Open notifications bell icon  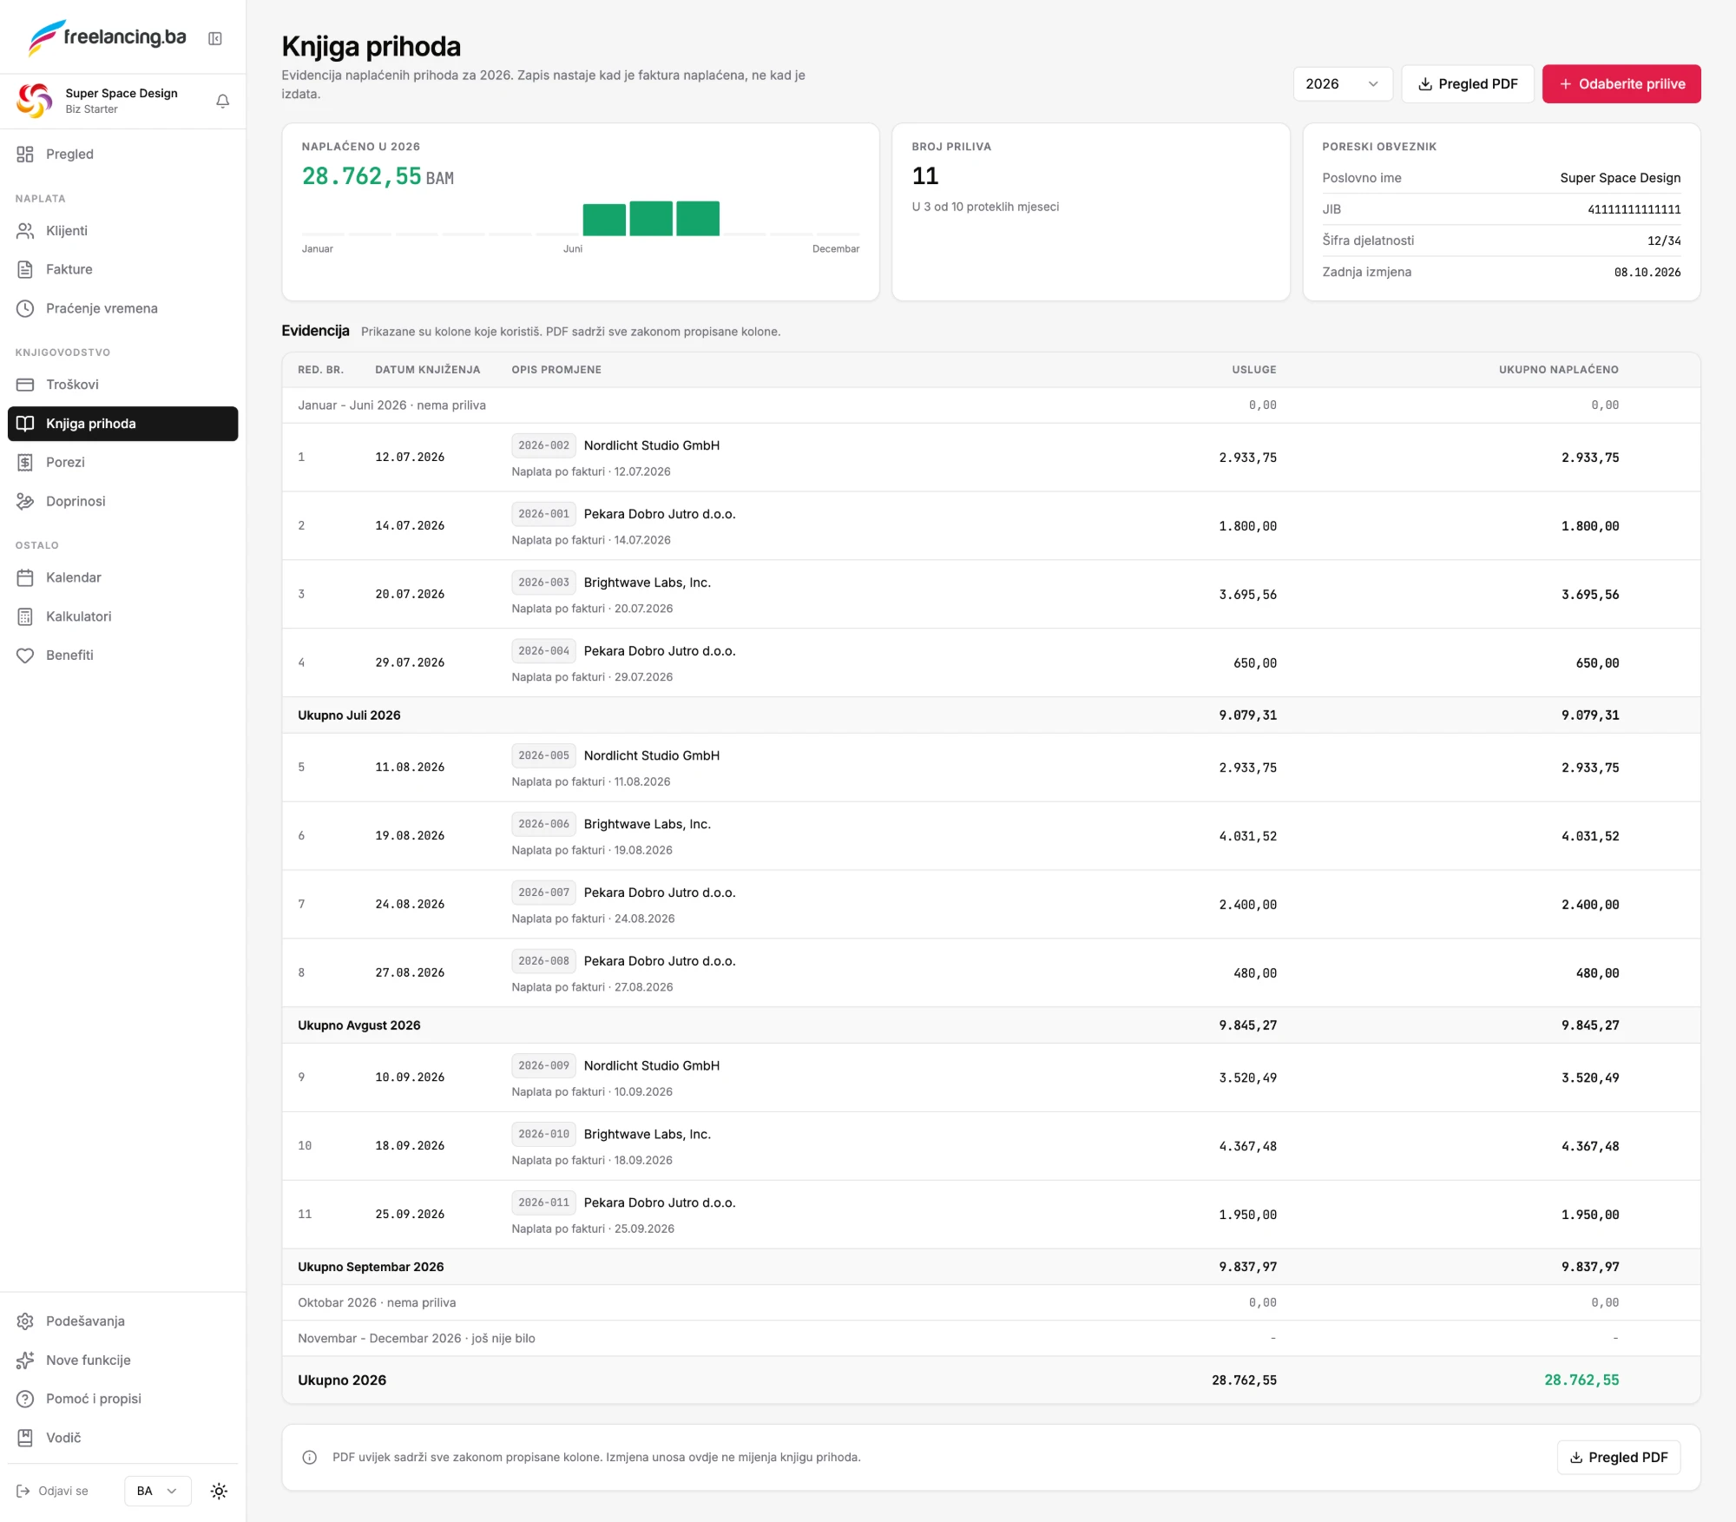coord(222,101)
